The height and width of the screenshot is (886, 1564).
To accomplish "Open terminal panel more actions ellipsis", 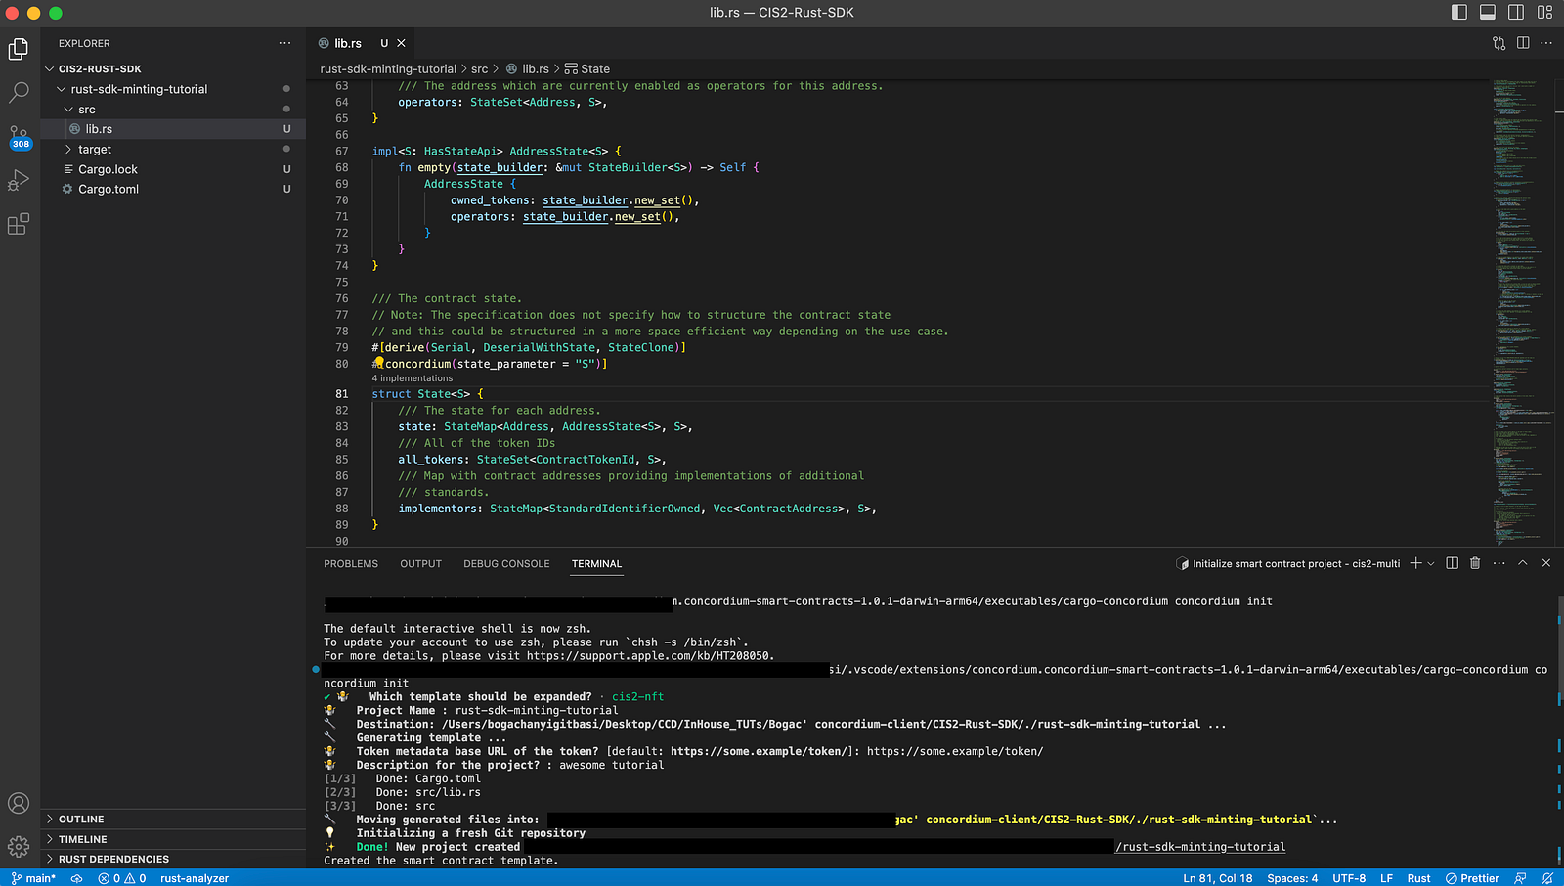I will (x=1499, y=563).
